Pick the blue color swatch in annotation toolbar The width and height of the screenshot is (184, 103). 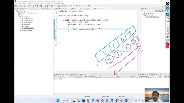[167, 43]
